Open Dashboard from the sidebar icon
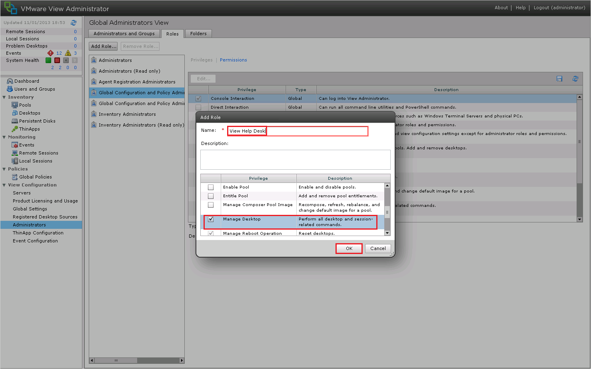The height and width of the screenshot is (369, 591). 10,81
